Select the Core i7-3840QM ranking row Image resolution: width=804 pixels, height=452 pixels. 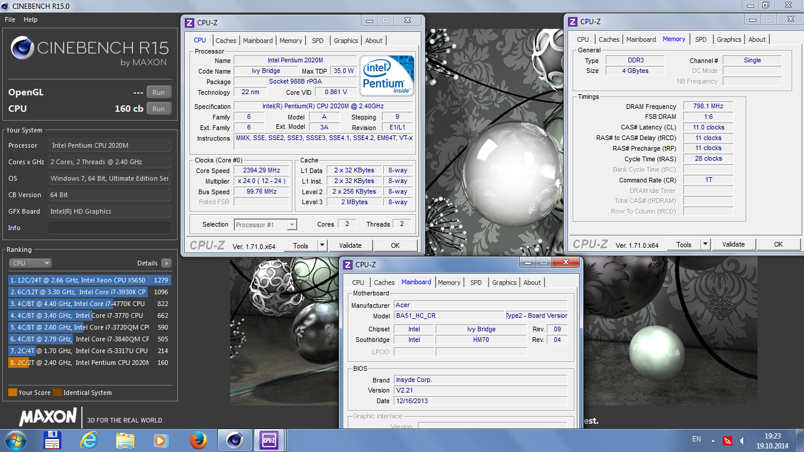(x=89, y=339)
